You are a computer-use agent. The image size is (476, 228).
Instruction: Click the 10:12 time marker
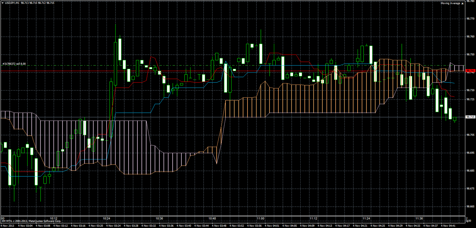(x=54, y=218)
